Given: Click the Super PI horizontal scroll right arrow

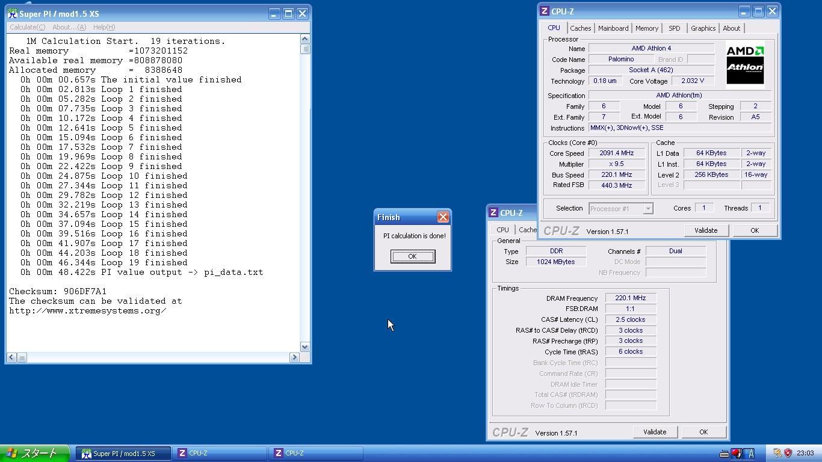Looking at the screenshot, I should [x=294, y=357].
